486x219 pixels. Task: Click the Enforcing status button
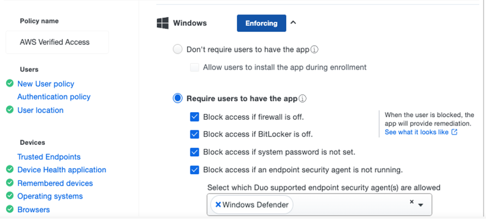coord(261,23)
